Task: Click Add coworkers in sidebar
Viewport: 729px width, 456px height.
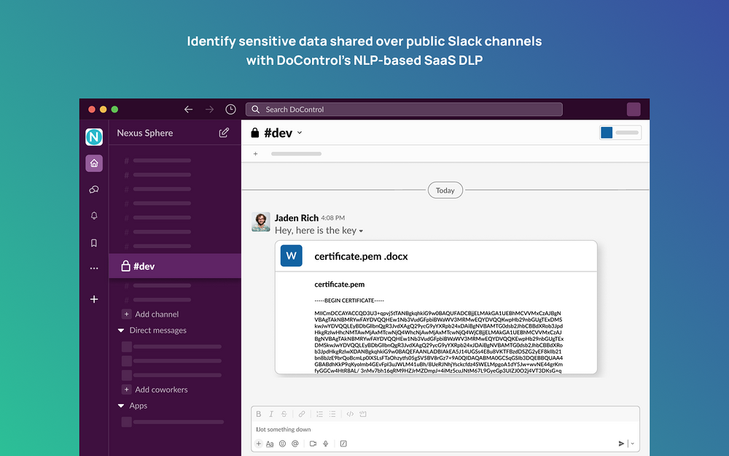Action: 155,390
